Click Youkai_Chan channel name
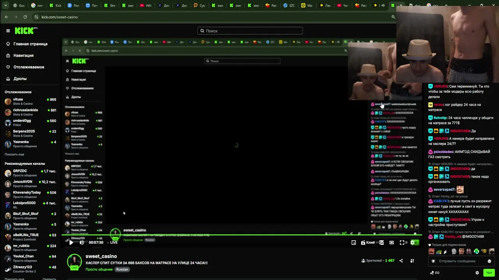Viewport: 499px width, 280px height. pyautogui.click(x=23, y=256)
